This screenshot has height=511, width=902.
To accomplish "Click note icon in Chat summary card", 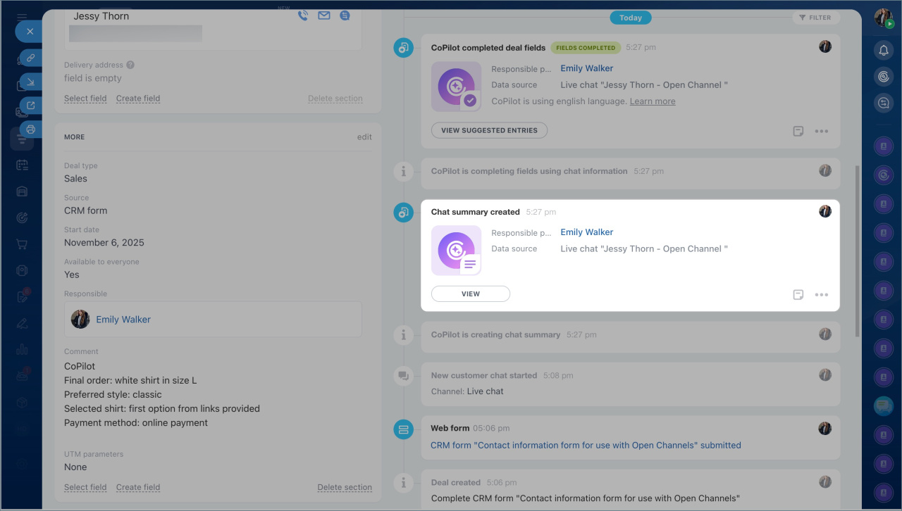I will coord(798,295).
